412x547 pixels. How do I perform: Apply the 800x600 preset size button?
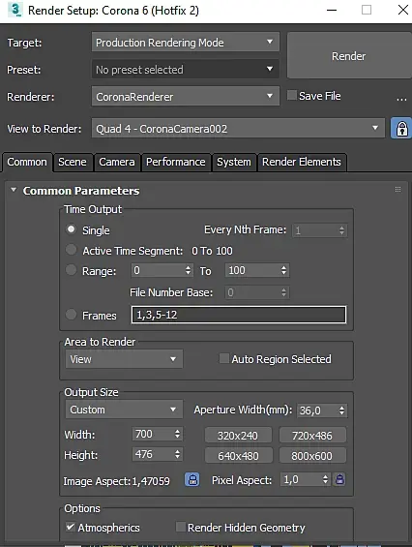[312, 456]
